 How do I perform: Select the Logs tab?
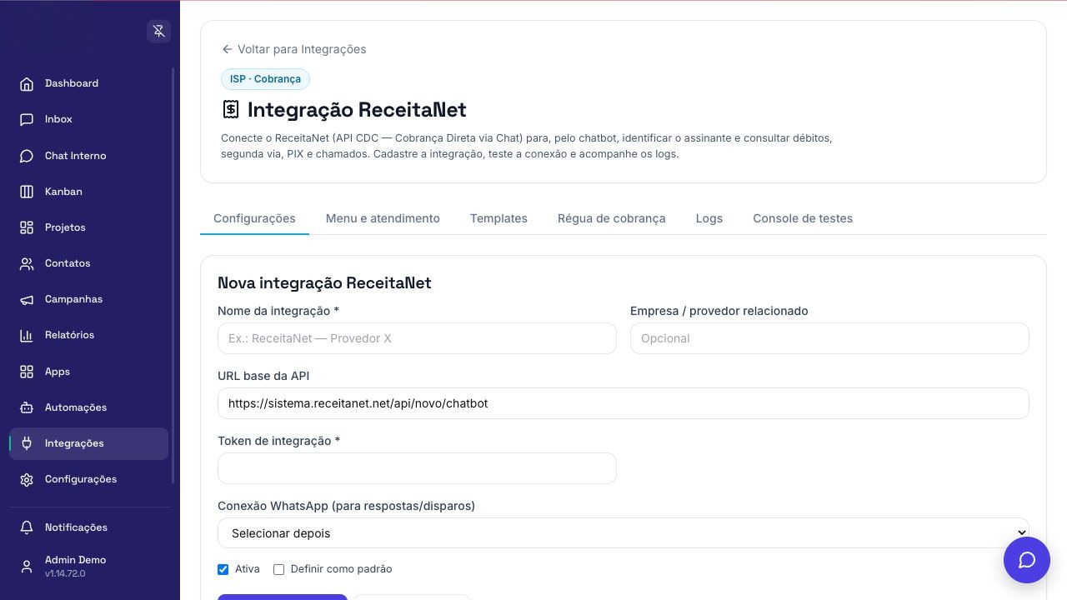point(709,218)
